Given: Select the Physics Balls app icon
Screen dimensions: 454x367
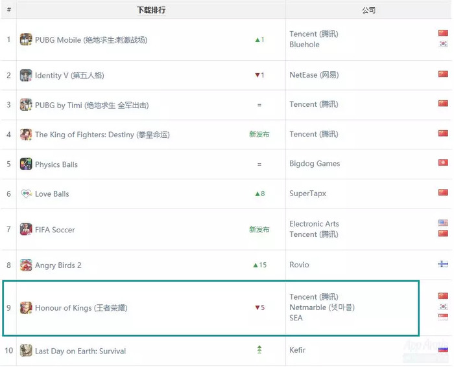Looking at the screenshot, I should [x=26, y=164].
